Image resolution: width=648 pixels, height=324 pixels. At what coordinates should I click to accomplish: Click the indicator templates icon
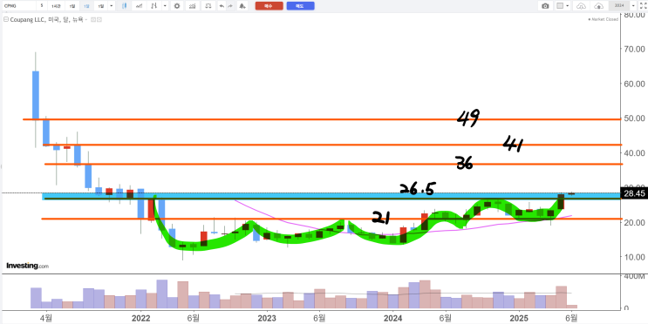192,6
